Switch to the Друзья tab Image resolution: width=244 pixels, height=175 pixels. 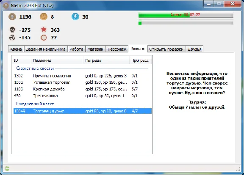coord(194,49)
